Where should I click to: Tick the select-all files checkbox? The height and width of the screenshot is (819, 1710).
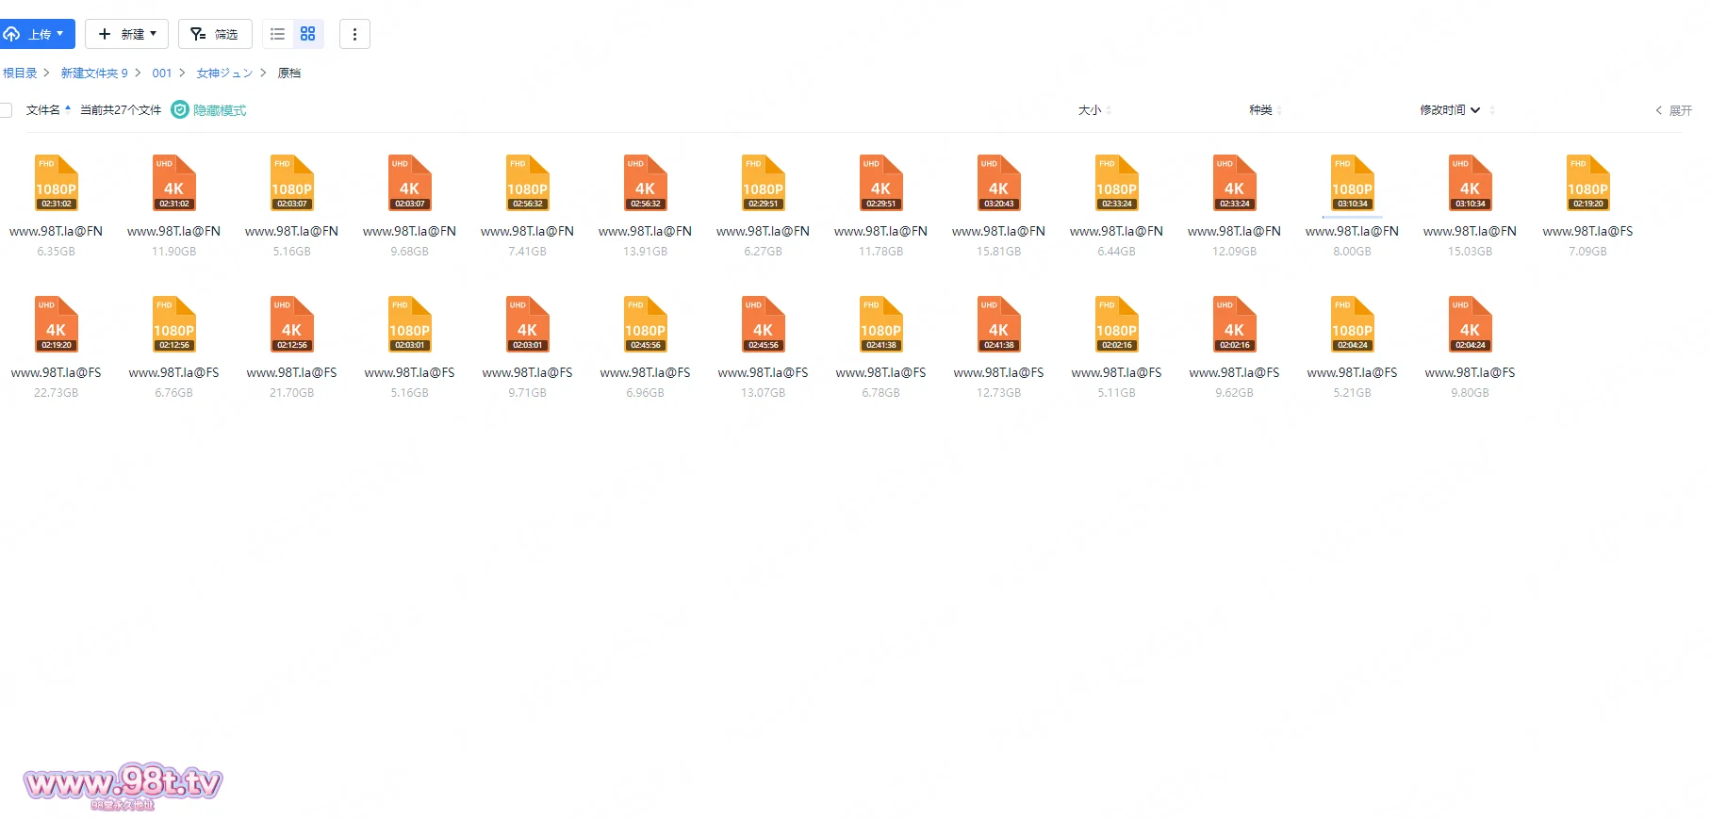pyautogui.click(x=6, y=110)
